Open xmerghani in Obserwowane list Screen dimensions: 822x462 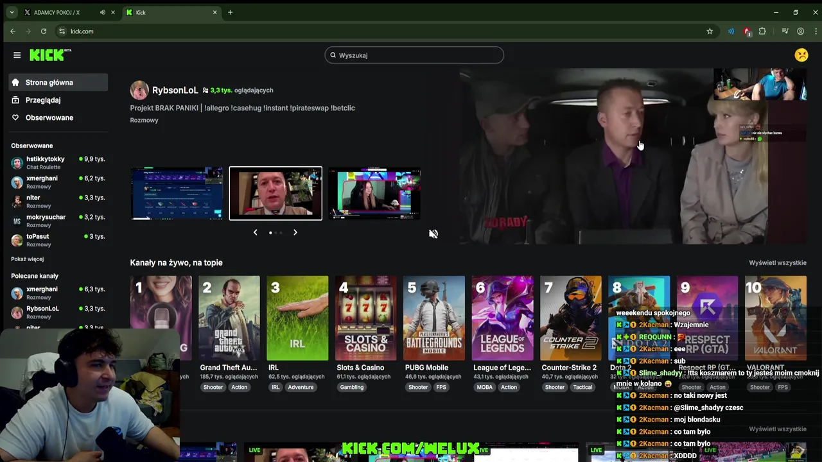[x=58, y=182]
